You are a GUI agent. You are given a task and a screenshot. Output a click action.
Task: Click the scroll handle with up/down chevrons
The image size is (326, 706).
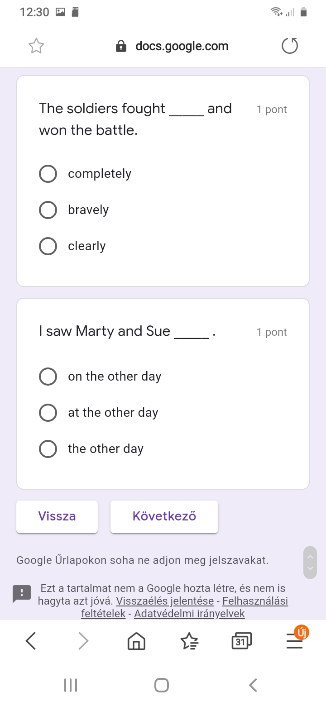tap(310, 562)
